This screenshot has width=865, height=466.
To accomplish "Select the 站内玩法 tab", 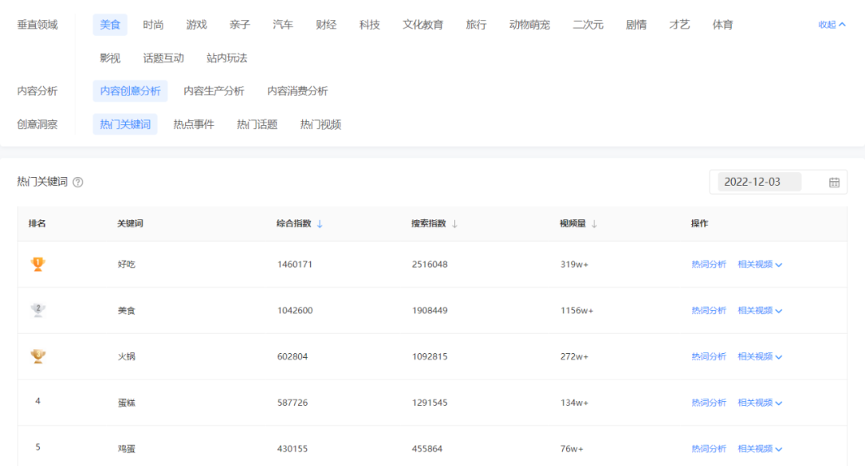I will pyautogui.click(x=227, y=58).
